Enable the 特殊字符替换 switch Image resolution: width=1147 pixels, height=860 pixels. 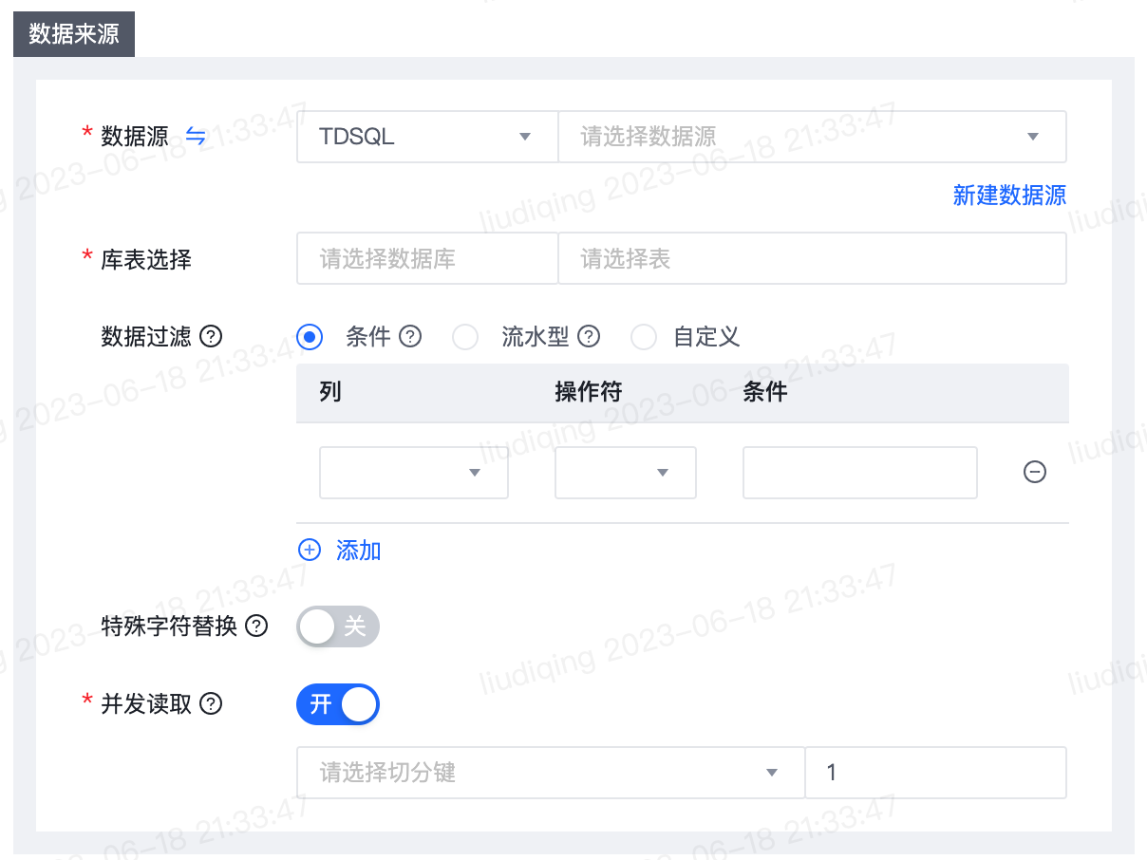[338, 626]
